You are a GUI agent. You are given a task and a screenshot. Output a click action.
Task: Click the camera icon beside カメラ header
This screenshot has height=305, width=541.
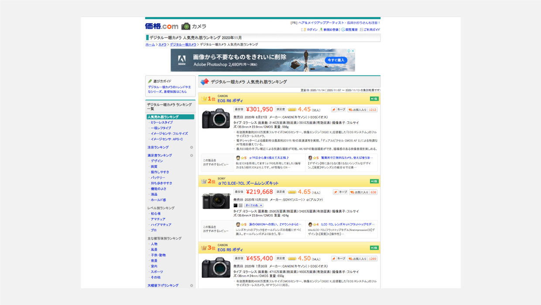pos(186,26)
